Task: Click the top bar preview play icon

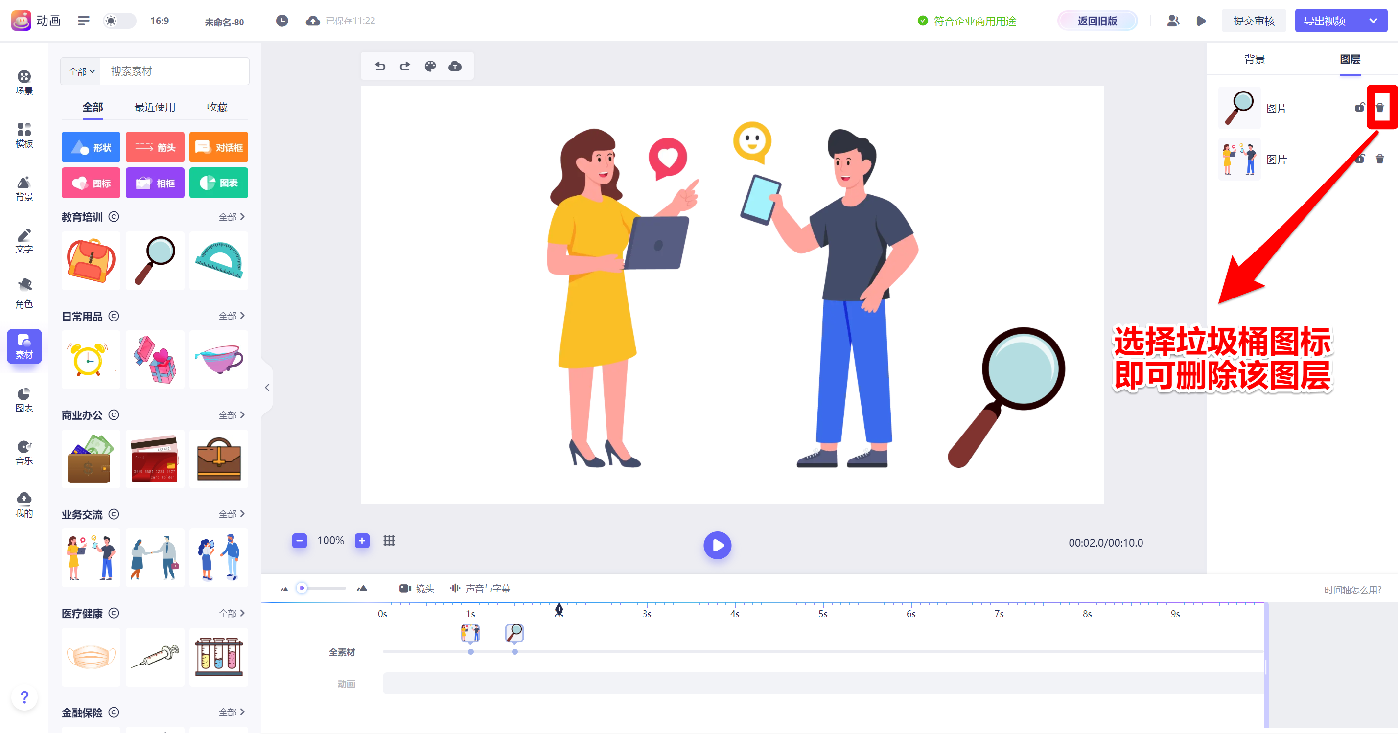Action: (x=1201, y=21)
